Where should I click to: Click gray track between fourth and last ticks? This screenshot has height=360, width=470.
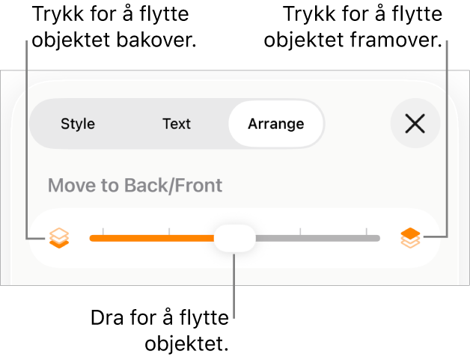(333, 239)
